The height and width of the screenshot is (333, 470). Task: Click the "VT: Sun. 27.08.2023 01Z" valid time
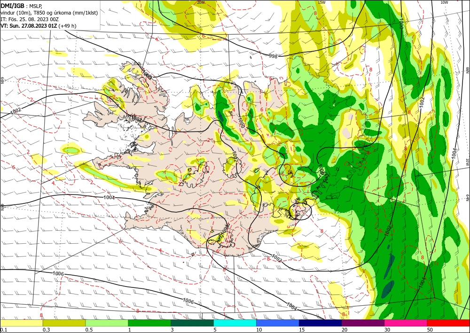(29, 26)
